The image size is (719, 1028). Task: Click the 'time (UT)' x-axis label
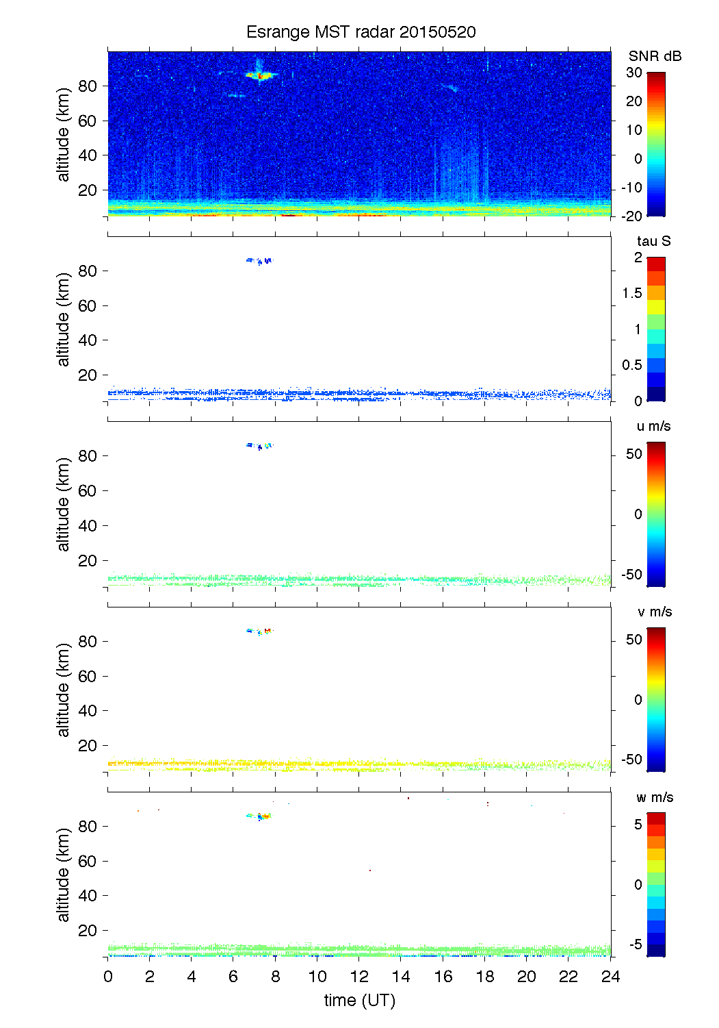click(x=359, y=1001)
